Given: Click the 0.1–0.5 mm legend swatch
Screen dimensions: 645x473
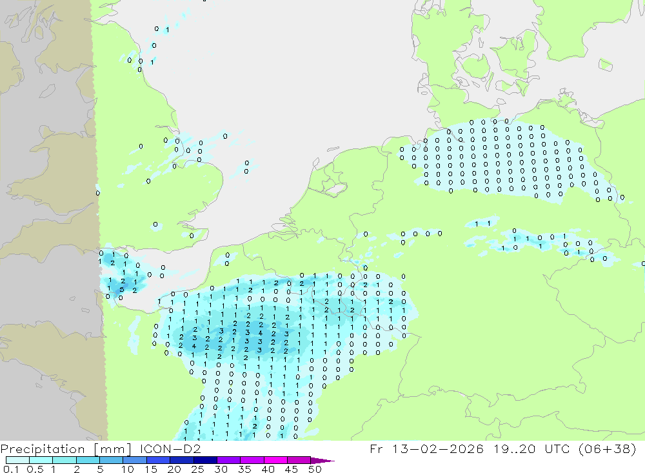Looking at the screenshot, I should pos(17,460).
